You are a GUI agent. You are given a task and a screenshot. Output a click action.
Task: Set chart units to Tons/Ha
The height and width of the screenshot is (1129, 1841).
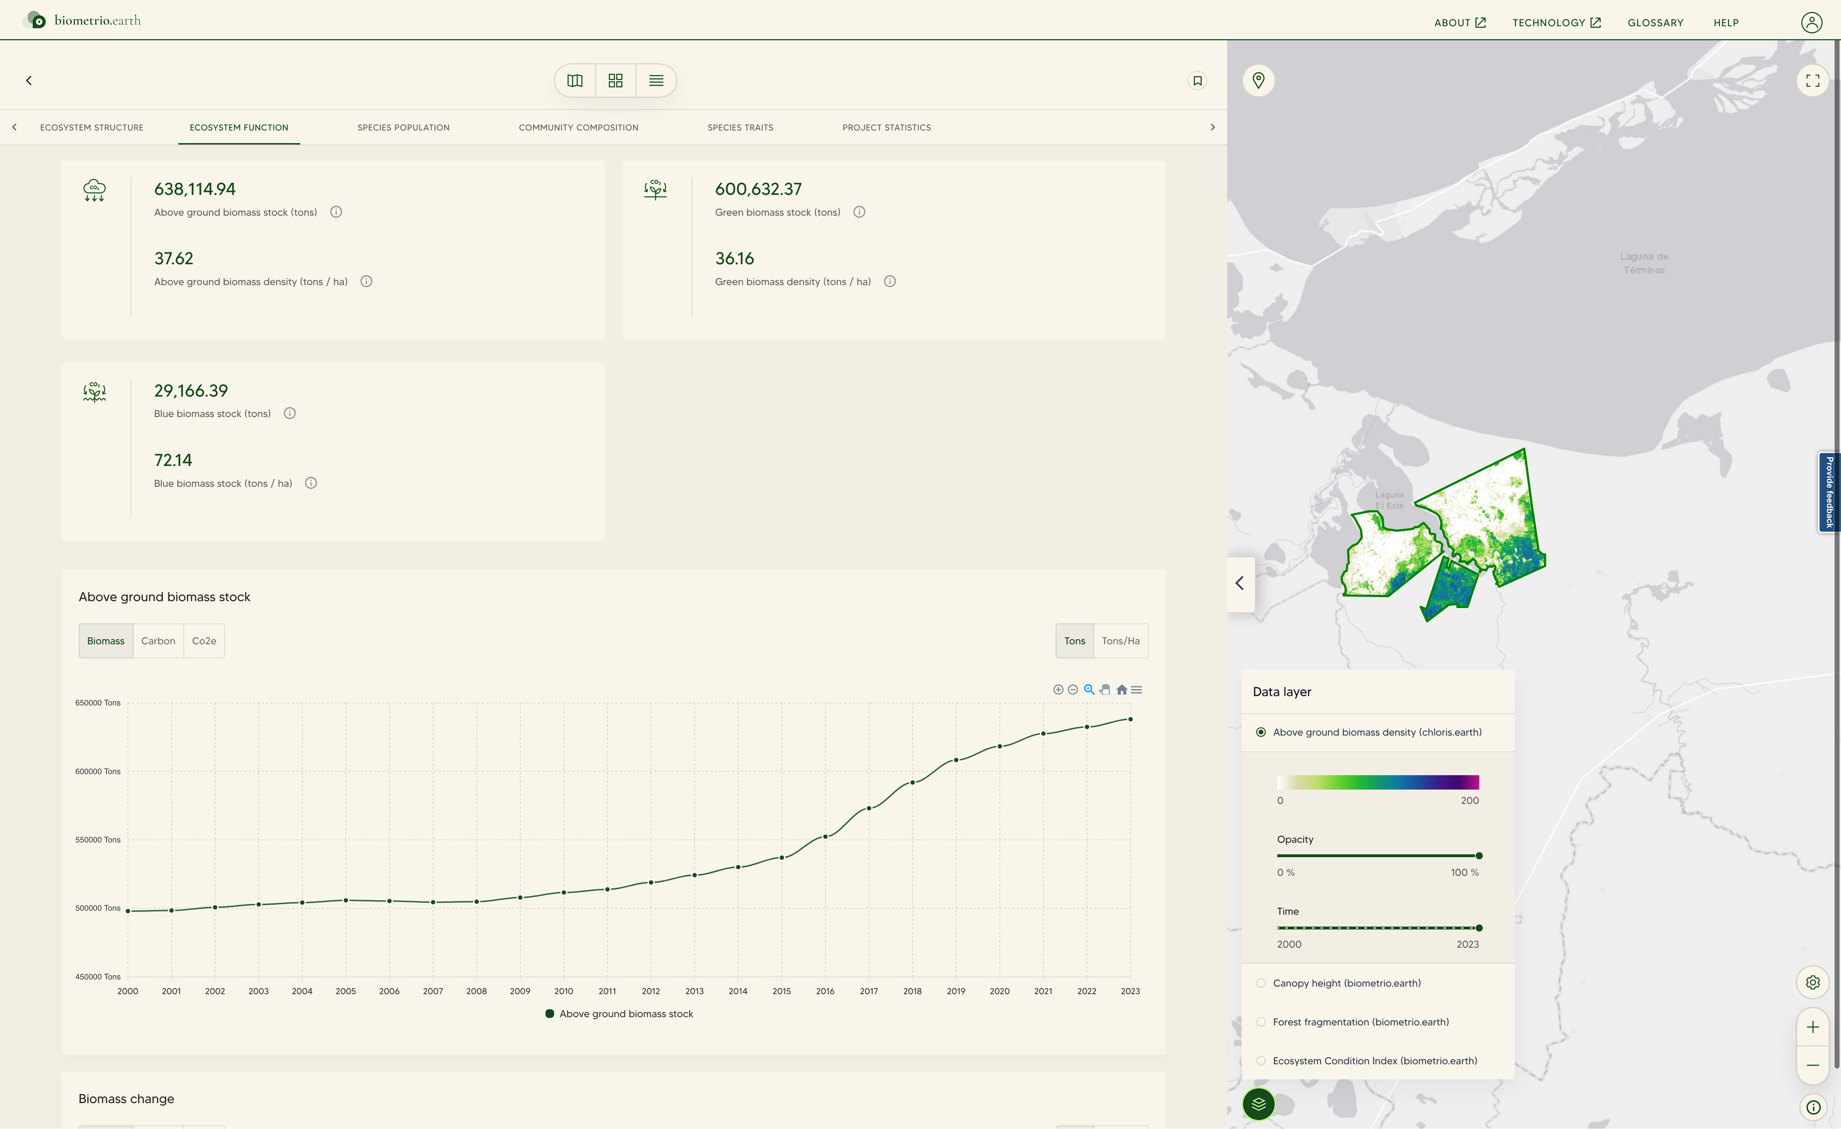coord(1121,641)
